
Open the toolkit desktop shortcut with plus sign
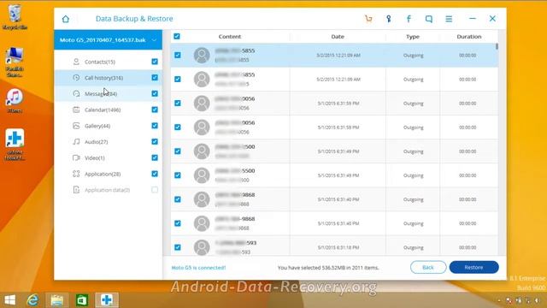15,145
